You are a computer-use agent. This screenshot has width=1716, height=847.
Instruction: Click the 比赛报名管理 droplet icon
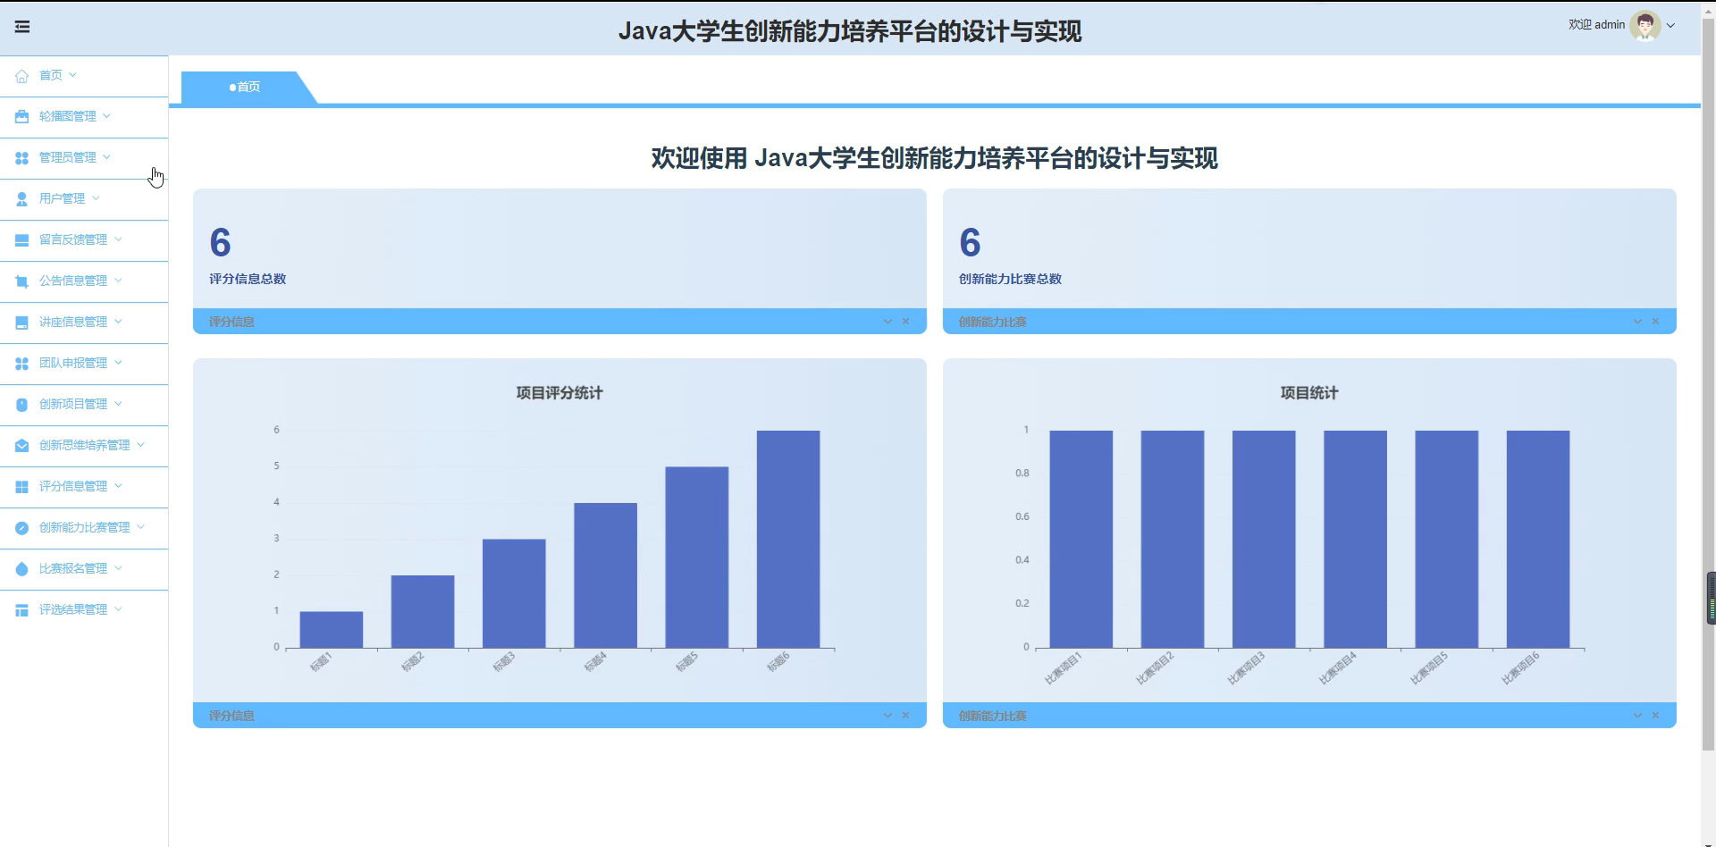[x=21, y=568]
